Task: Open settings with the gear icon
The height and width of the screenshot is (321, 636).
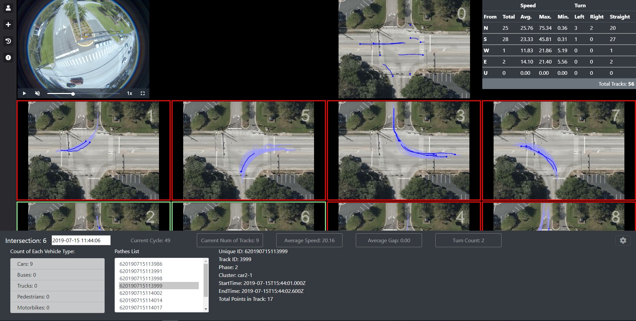Action: click(623, 241)
